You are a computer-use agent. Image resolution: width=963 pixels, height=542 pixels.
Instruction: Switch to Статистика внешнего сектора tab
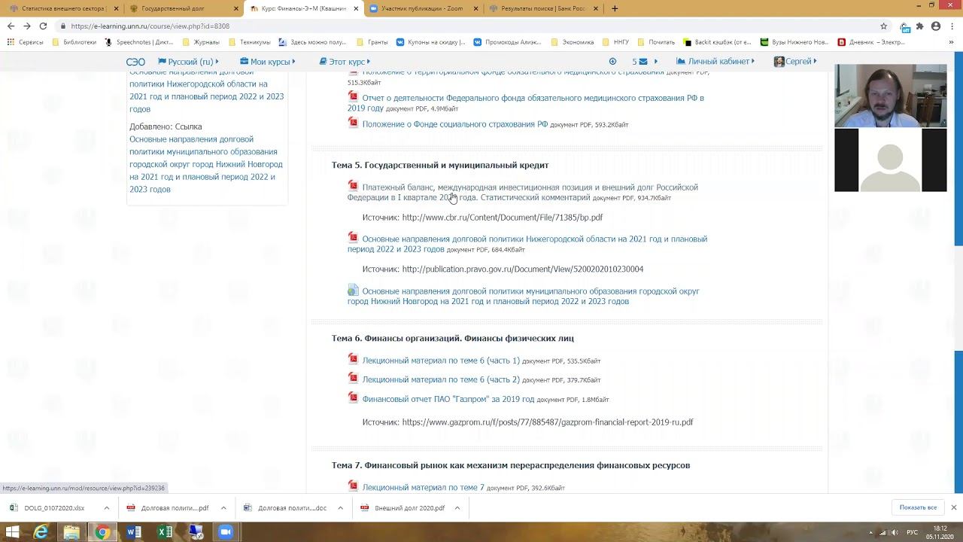pos(62,8)
